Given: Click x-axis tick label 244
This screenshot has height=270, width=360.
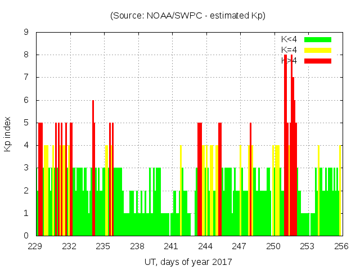Looking at the screenshot, I should [x=205, y=246].
